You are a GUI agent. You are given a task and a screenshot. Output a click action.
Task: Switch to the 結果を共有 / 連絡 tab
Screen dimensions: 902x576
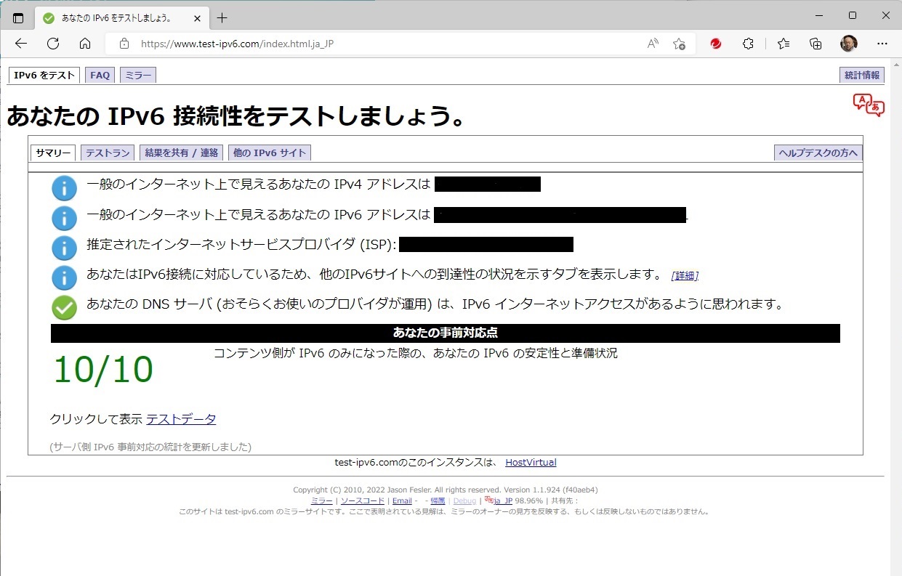(x=181, y=153)
